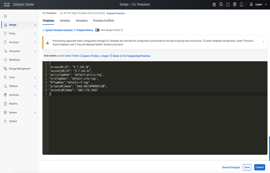Dismiss the provisioning warning banner

click(x=263, y=42)
